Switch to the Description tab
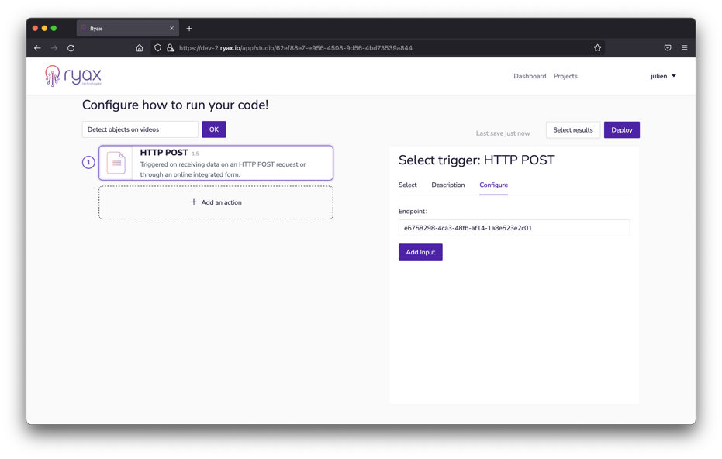This screenshot has height=459, width=722. [x=447, y=185]
